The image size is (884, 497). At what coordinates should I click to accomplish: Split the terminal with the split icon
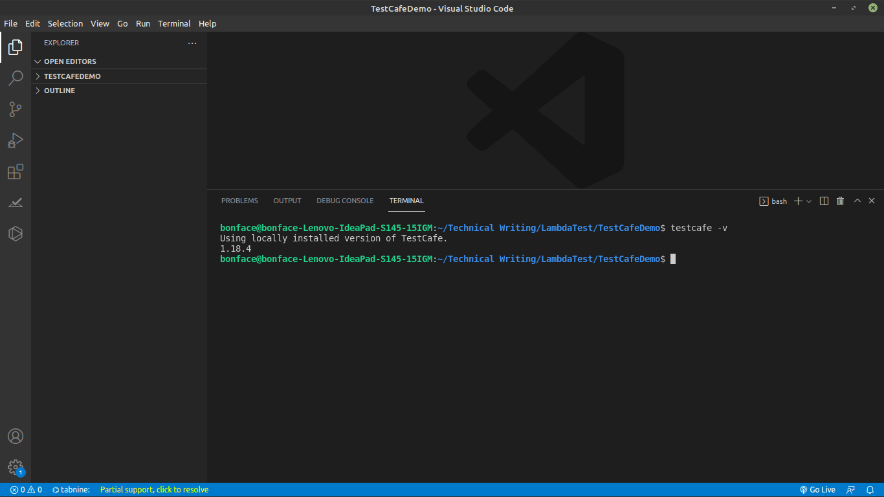point(824,201)
